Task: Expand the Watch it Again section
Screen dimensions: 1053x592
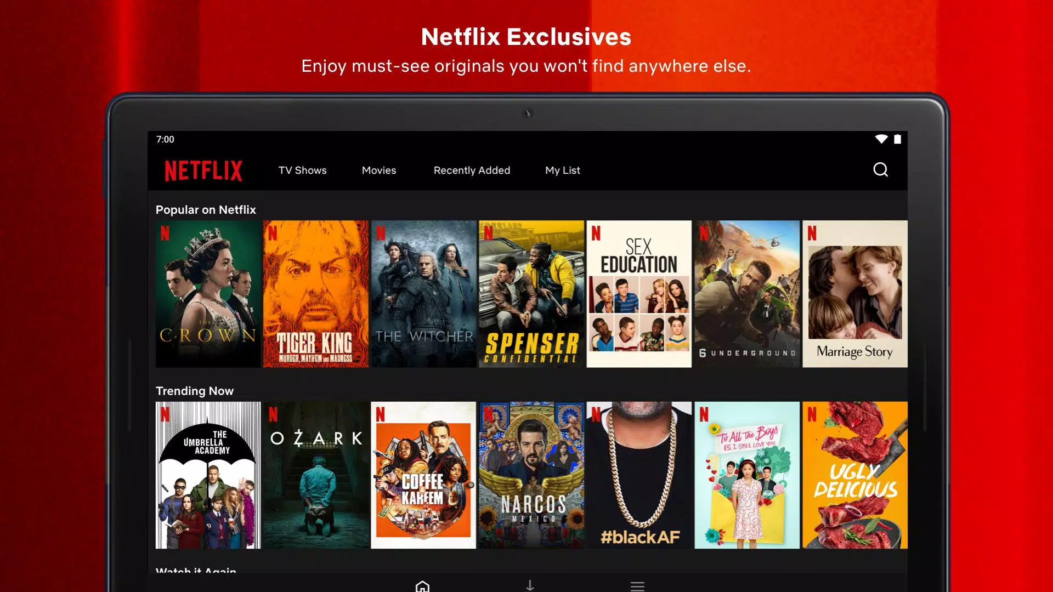Action: click(196, 570)
